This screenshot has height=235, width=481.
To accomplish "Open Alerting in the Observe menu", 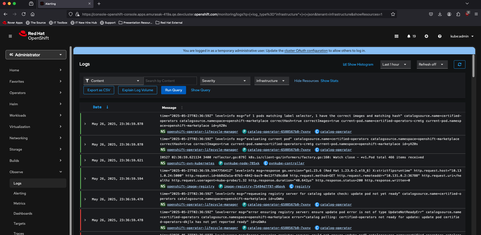I will pos(20,193).
